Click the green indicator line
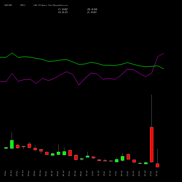The image size is (182, 182). (x=79, y=64)
